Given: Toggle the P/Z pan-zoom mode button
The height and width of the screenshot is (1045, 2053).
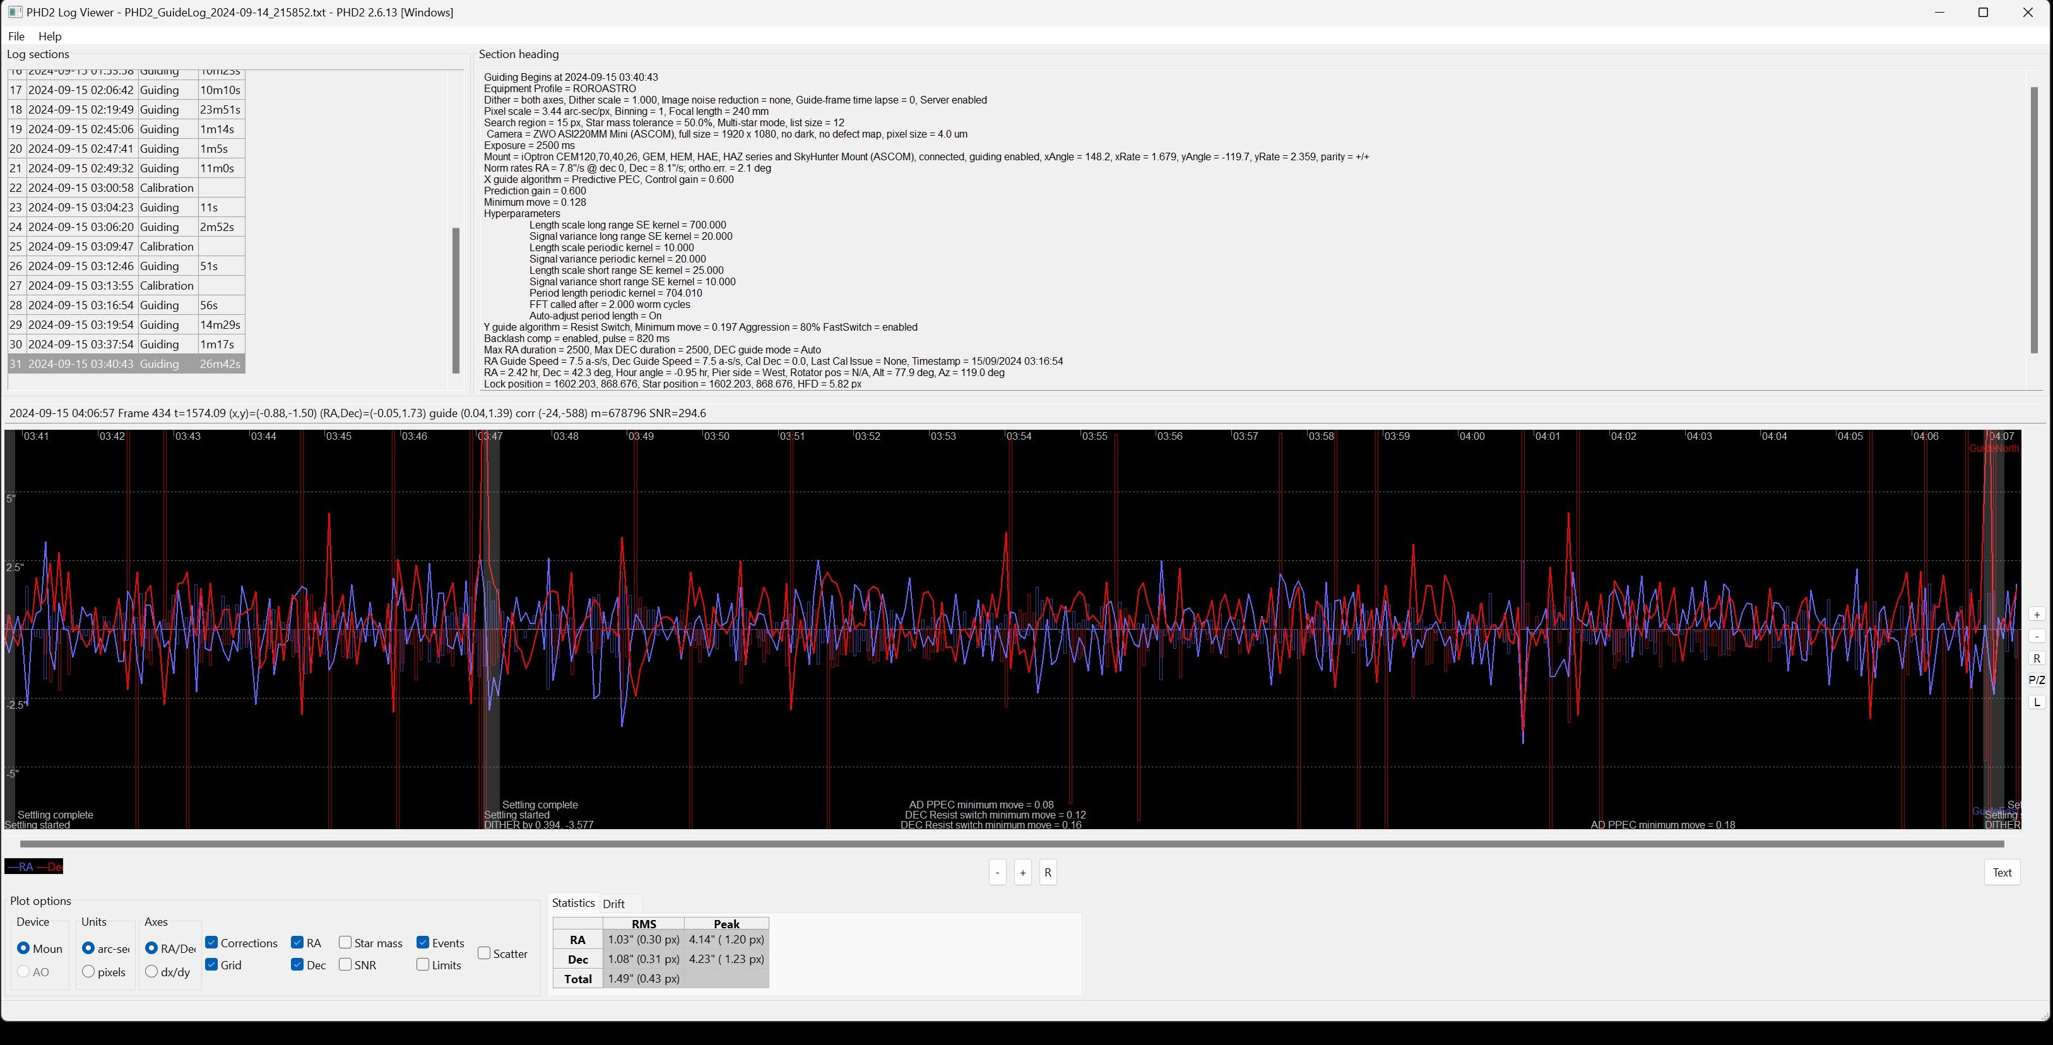Looking at the screenshot, I should tap(2036, 680).
